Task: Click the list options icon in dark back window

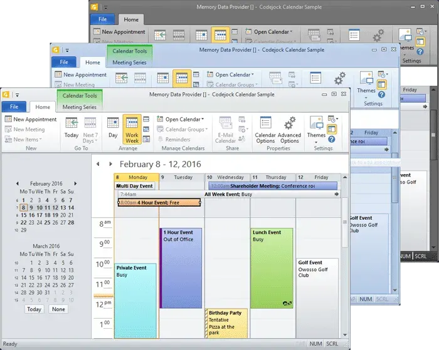Action: click(x=354, y=35)
